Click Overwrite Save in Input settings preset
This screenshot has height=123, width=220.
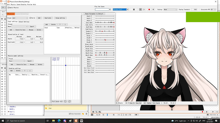point(21,30)
